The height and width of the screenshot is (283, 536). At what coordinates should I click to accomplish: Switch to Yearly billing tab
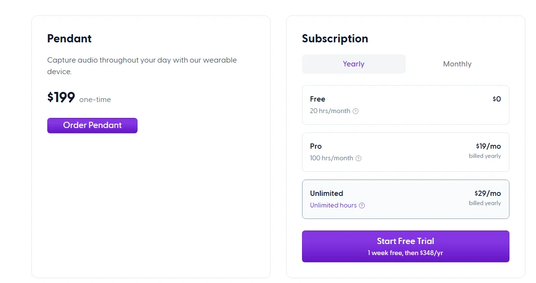[354, 64]
